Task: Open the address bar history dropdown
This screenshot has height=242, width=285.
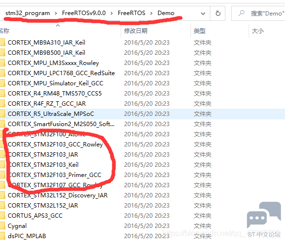Action: click(x=203, y=14)
